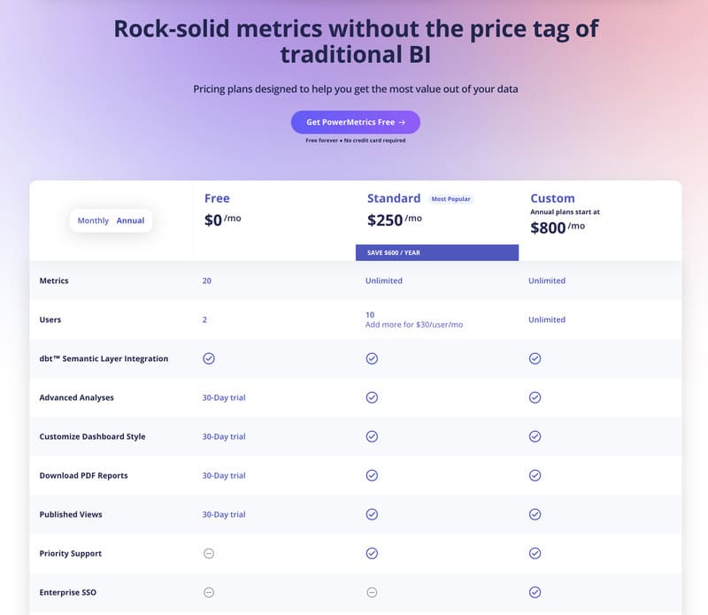The height and width of the screenshot is (615, 708).
Task: Click the Free plan Users value 2
Action: [204, 319]
